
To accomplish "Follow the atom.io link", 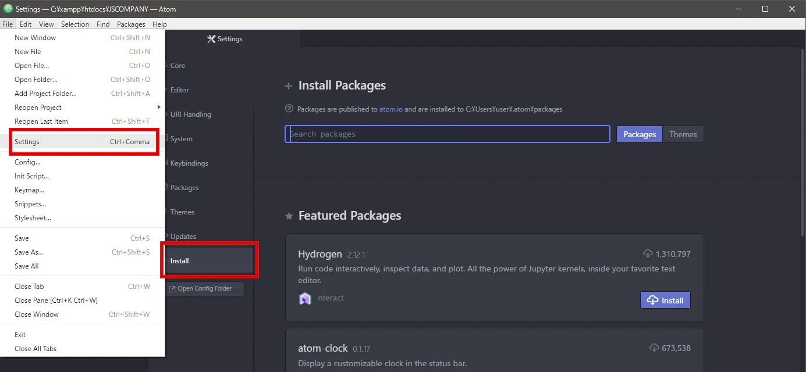I will [x=390, y=109].
